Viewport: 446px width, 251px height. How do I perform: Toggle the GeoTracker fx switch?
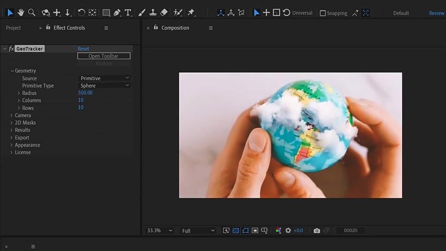(12, 49)
